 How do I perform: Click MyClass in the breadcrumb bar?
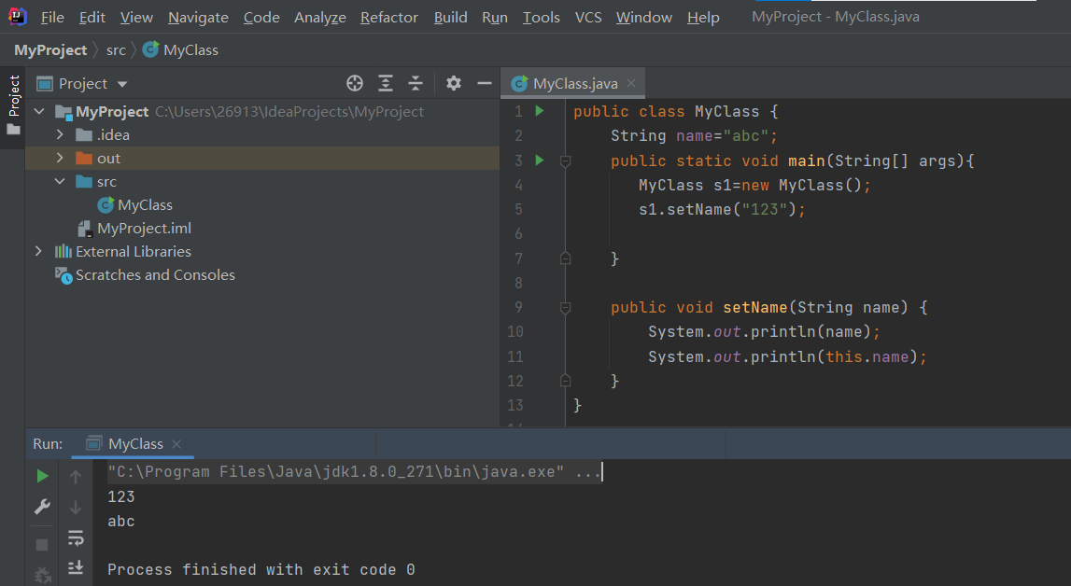[x=181, y=49]
